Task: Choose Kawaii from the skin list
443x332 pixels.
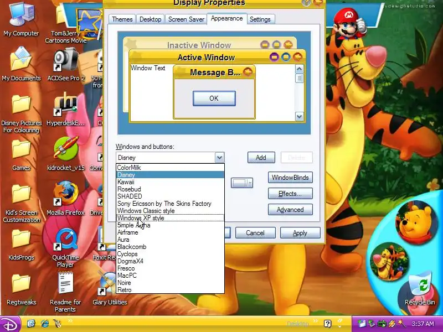Action: (170, 182)
